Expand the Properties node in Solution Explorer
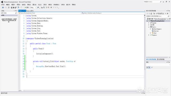Screen dimensions: 171x96 [x=149, y=23]
